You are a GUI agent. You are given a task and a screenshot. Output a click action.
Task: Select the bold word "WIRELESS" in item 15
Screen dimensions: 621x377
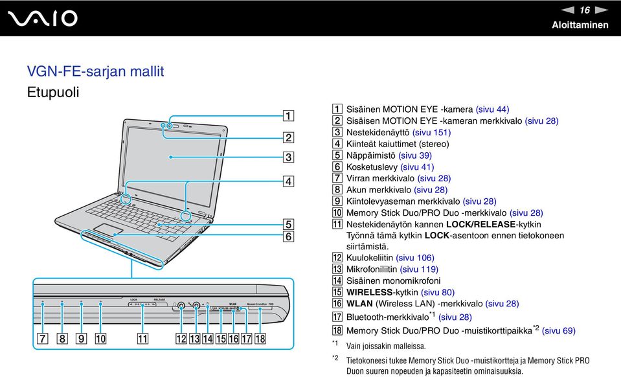point(369,292)
